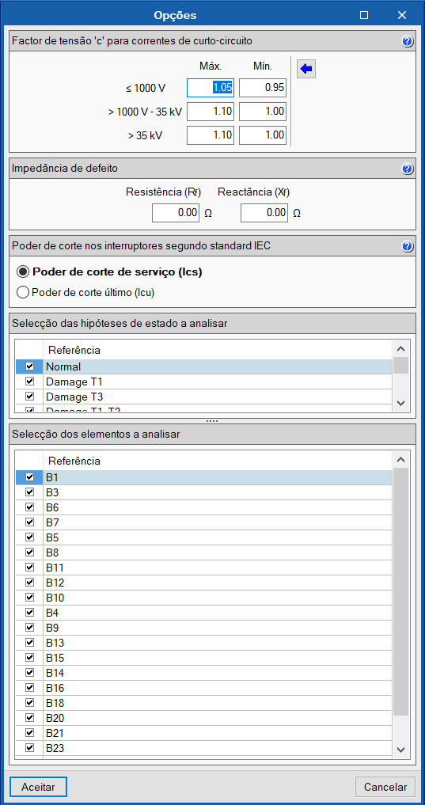Open help for voltage factor 'c' section

point(408,42)
